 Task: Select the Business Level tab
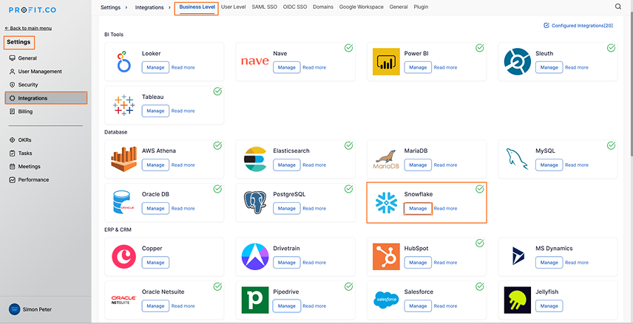point(197,7)
